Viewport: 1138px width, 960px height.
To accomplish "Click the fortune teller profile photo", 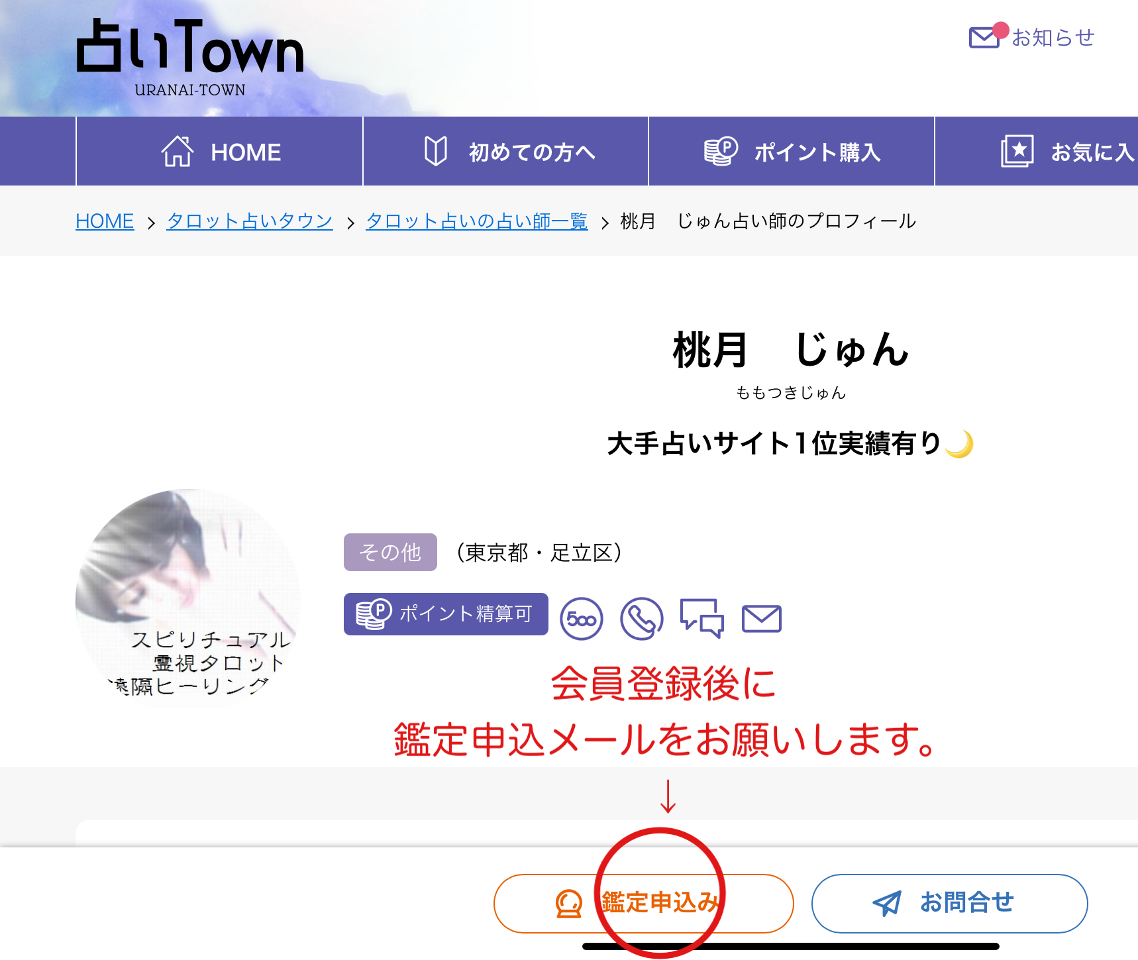I will click(x=189, y=596).
